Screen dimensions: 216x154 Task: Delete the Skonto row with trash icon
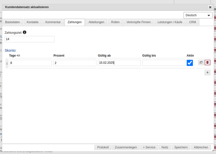(207, 63)
